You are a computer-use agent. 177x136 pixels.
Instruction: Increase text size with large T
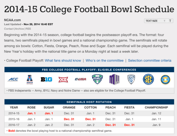point(170,21)
